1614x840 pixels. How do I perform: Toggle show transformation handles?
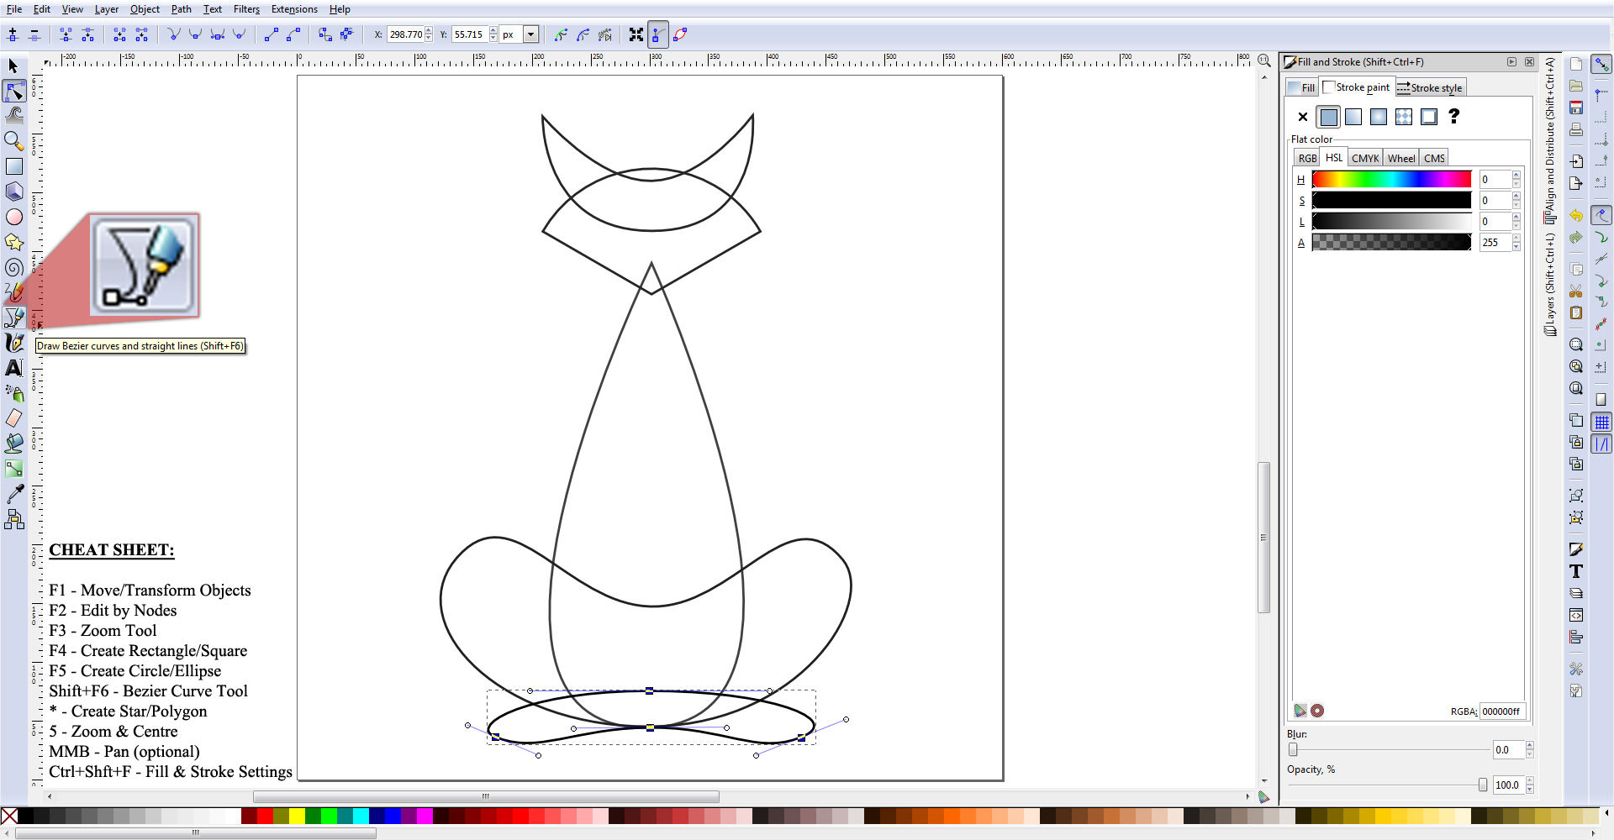(x=636, y=34)
